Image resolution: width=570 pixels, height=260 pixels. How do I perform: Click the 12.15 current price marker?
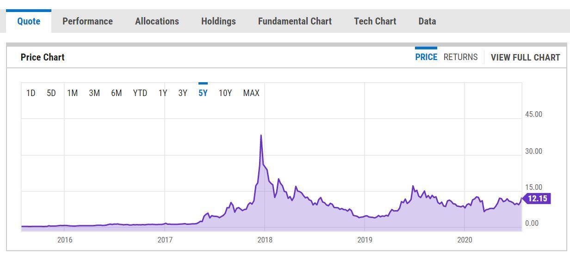pyautogui.click(x=537, y=199)
